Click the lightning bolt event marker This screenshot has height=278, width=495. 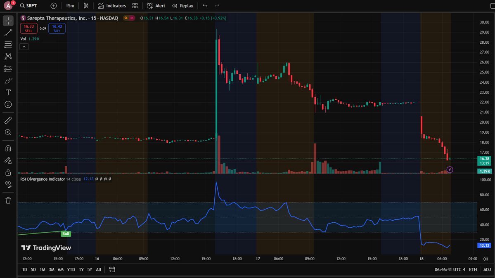450,170
